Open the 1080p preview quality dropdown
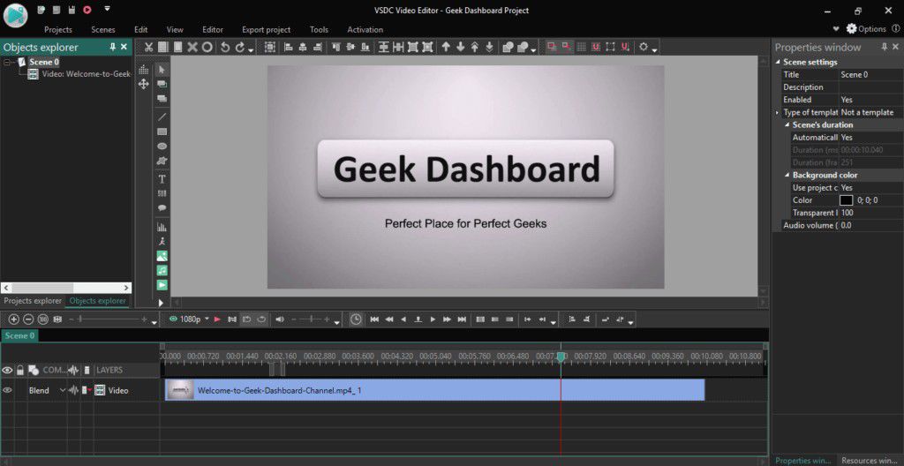Viewport: 904px width, 466px height. click(x=189, y=319)
